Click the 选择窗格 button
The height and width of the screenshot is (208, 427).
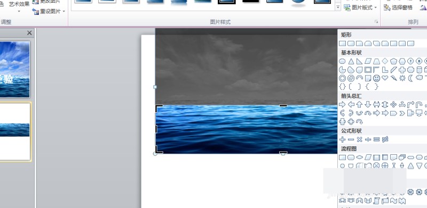pos(398,7)
